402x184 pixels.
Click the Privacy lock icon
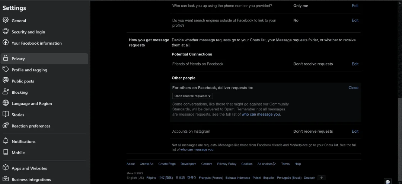tap(6, 58)
